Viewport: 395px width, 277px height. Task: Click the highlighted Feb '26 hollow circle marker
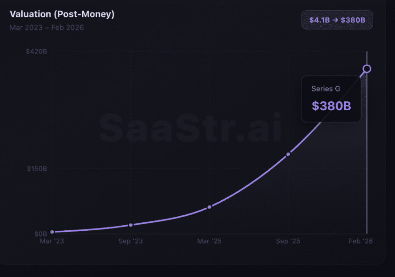367,69
